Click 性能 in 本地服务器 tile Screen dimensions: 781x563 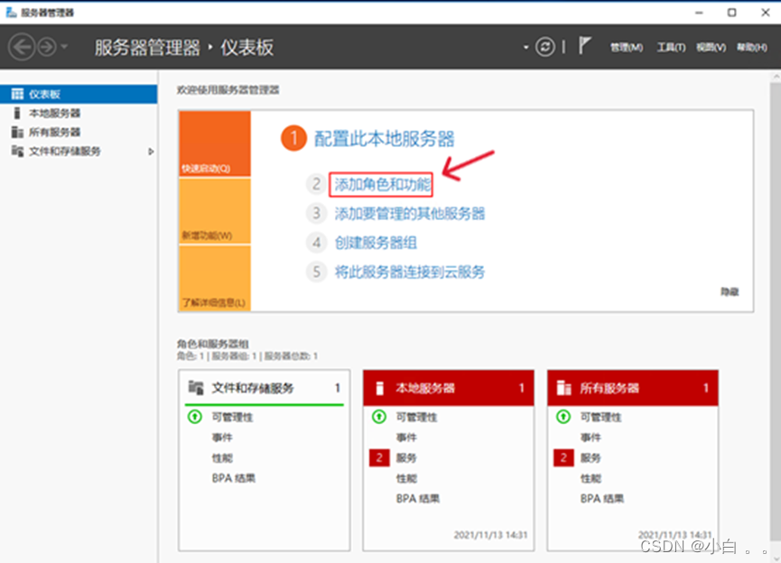click(x=406, y=478)
